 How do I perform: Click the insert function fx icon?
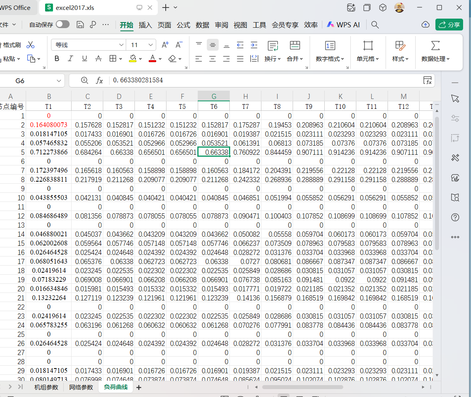point(100,80)
